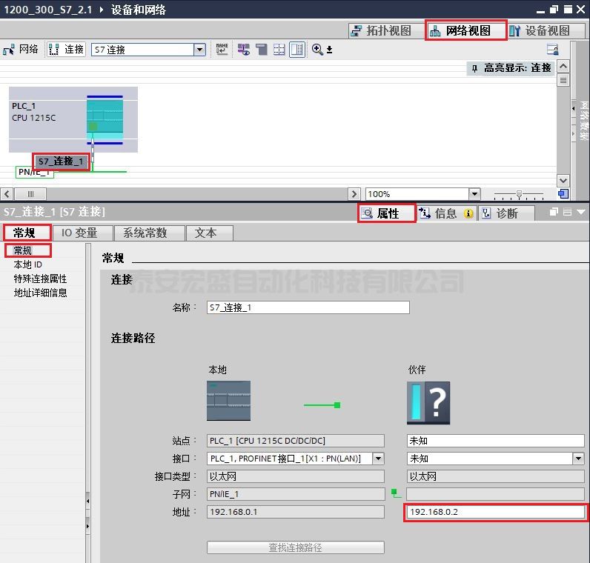Viewport: 590px width, 563px height.
Task: Click the 连接 (Connections) toolbar button
Action: click(x=66, y=50)
